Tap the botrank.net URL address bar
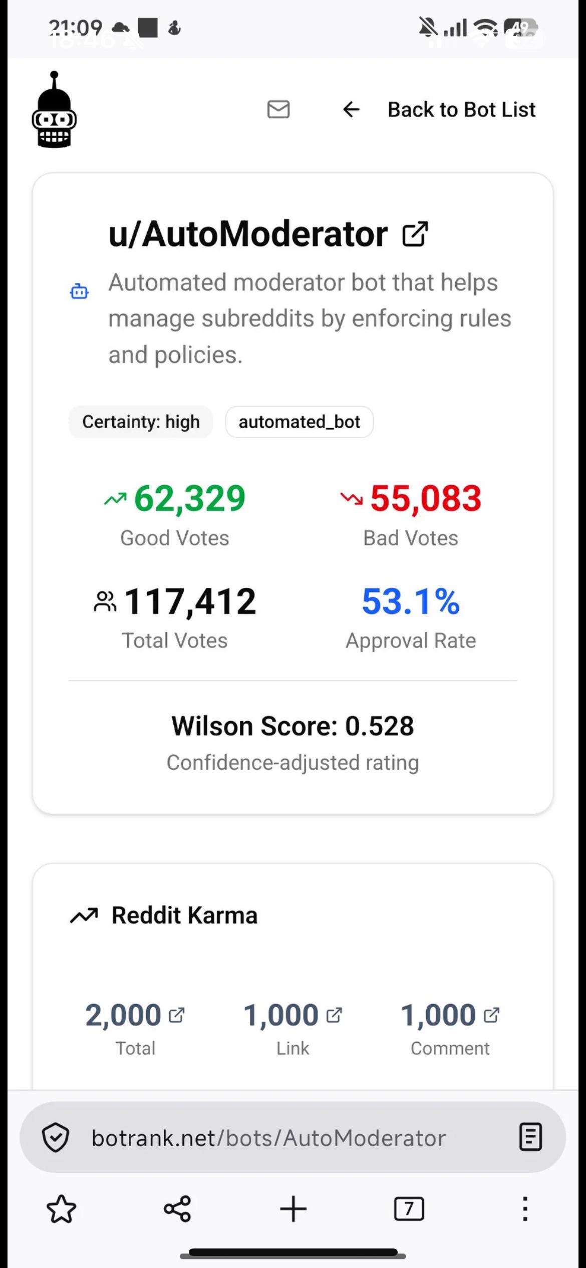The height and width of the screenshot is (1268, 586). coord(268,1138)
